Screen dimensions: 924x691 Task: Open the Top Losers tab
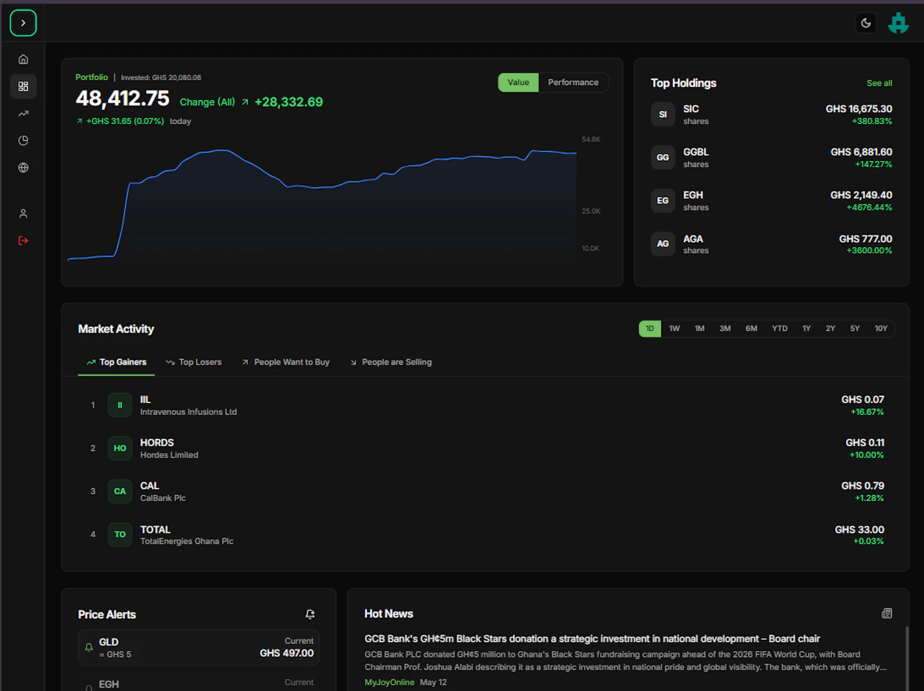193,363
